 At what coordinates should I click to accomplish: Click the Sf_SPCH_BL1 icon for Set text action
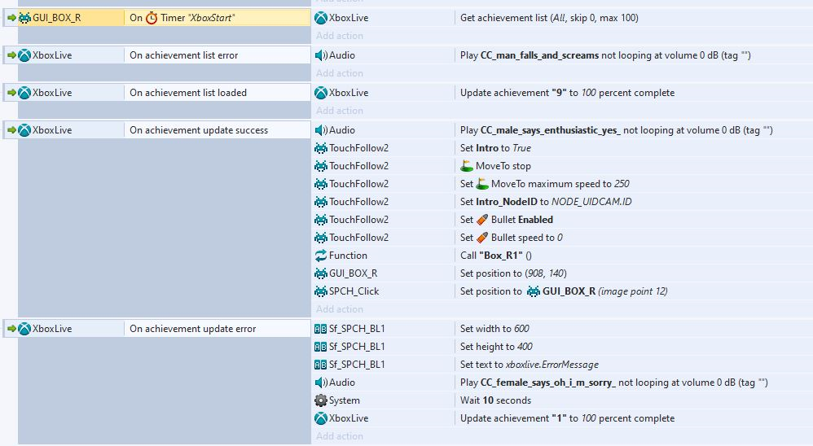tap(321, 365)
